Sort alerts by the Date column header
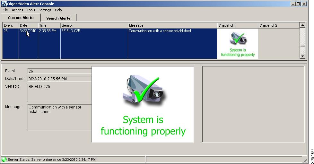314x164 pixels. click(29, 25)
